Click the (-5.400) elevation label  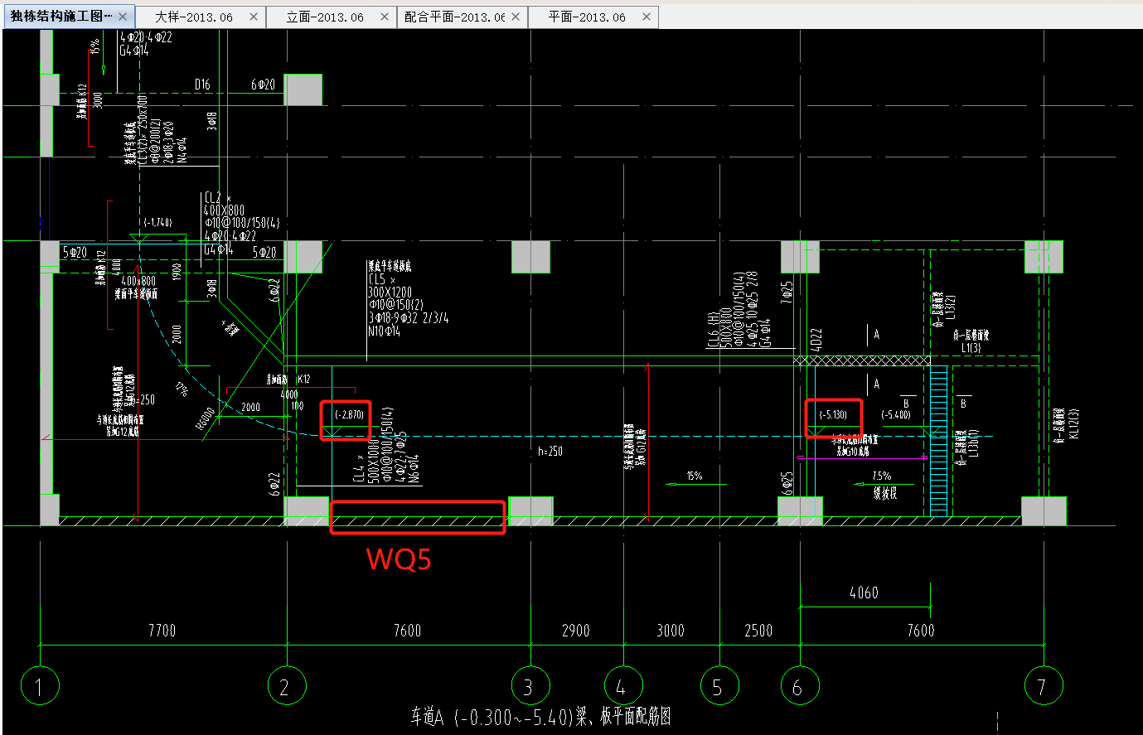click(896, 414)
